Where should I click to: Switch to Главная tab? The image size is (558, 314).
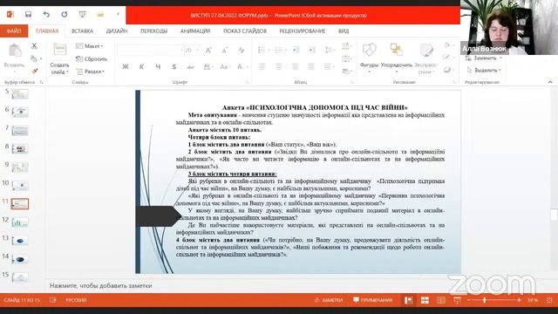pos(47,31)
